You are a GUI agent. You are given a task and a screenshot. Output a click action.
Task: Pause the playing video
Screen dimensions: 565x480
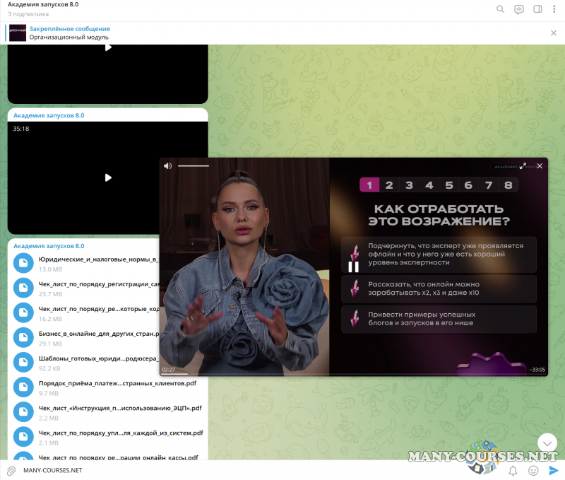click(353, 267)
